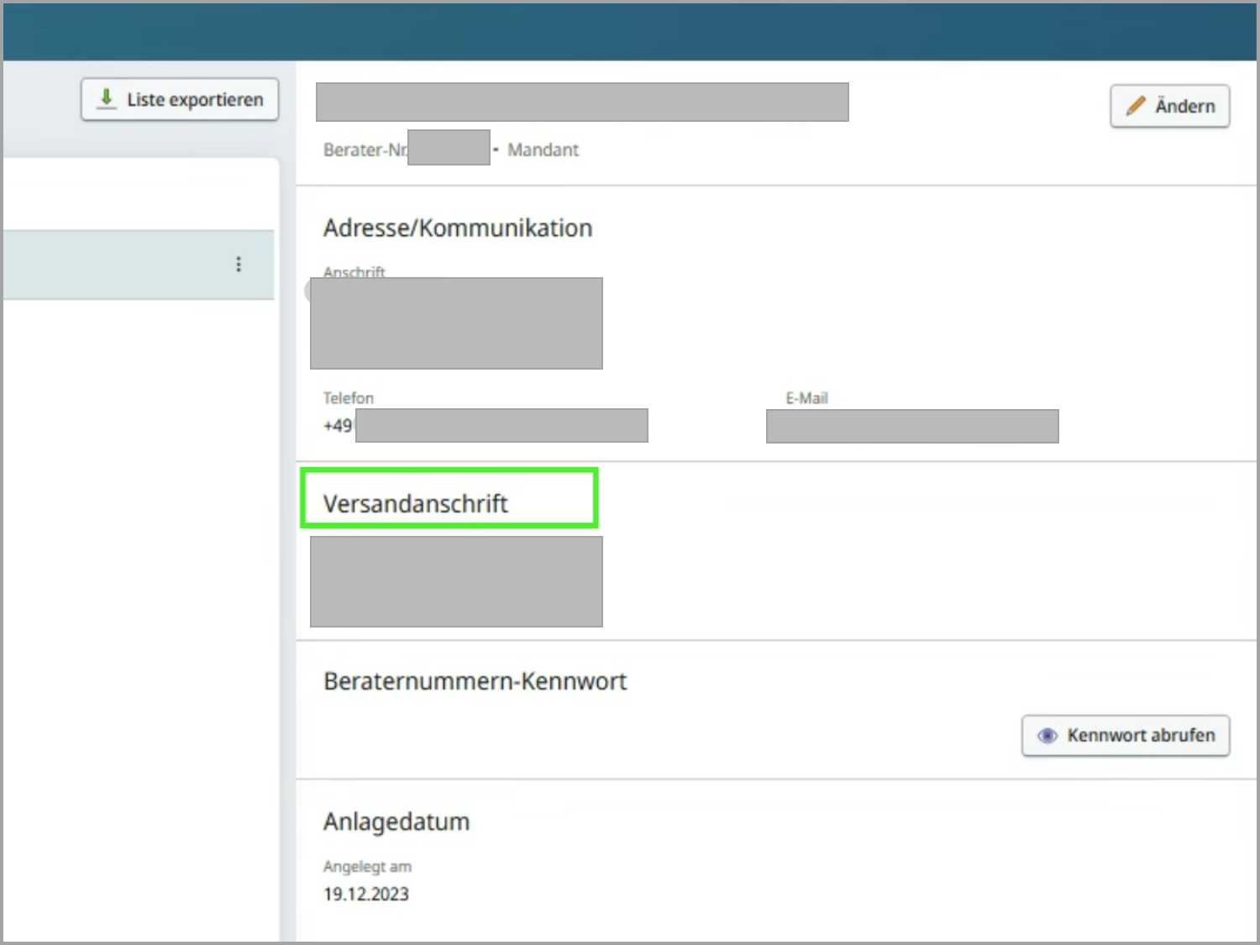Click the creation date 19.12.2023
Viewport: 1260px width, 945px height.
coord(366,894)
